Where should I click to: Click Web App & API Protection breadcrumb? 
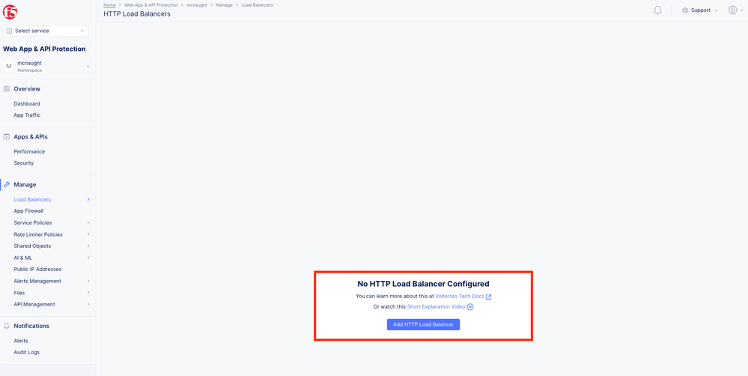tap(151, 4)
